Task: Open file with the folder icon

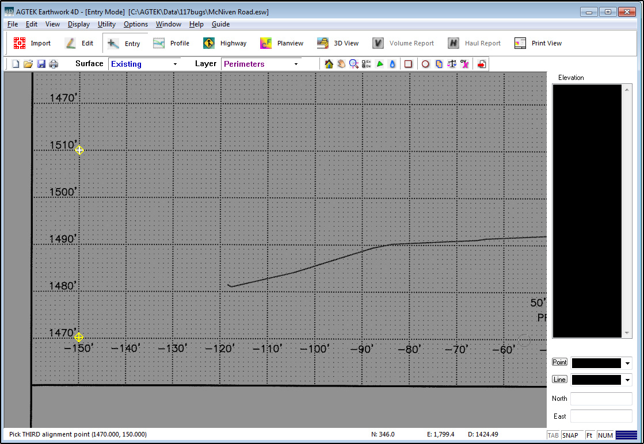Action: [28, 64]
